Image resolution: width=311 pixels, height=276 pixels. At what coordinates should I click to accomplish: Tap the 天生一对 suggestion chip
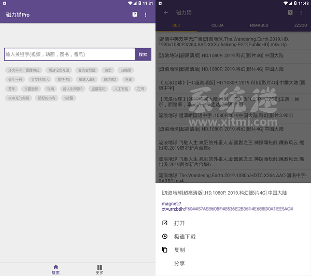tap(15, 80)
